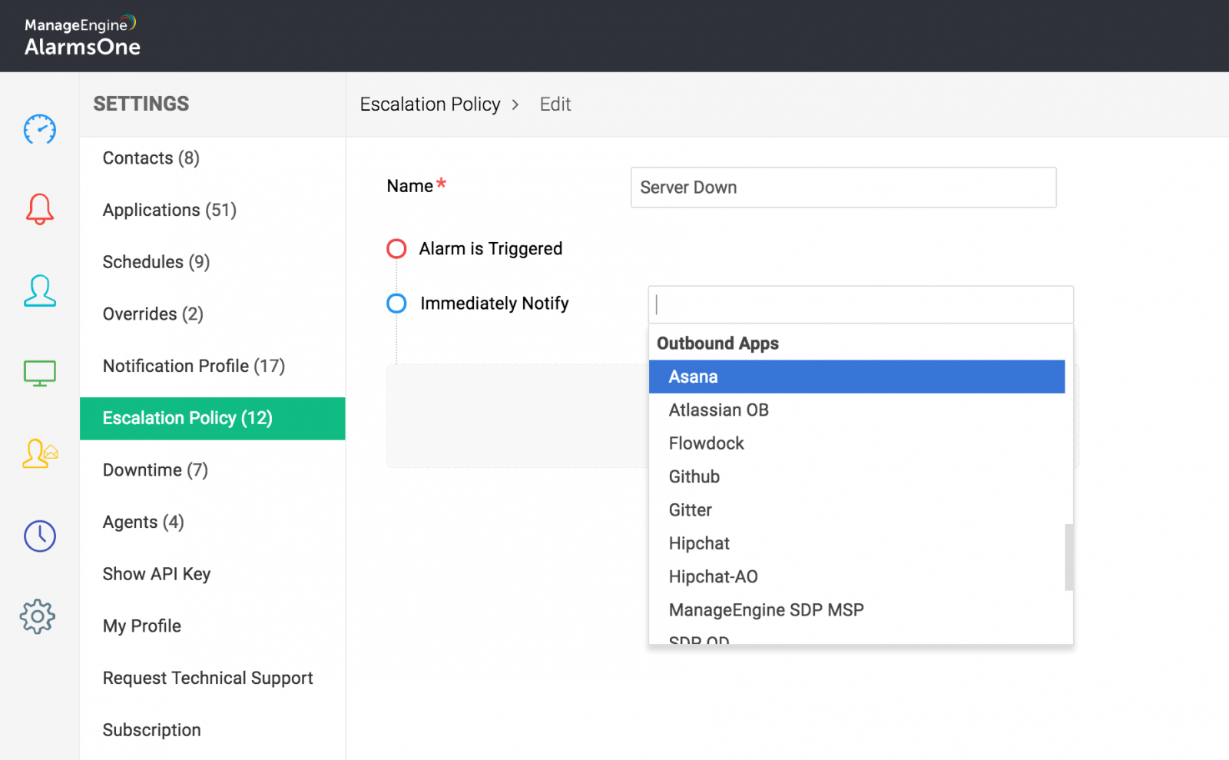
Task: Open the dashboard speedometer icon
Action: [x=40, y=129]
